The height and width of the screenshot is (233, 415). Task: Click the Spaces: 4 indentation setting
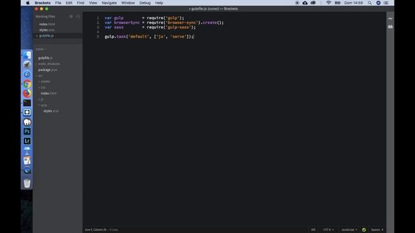(377, 230)
